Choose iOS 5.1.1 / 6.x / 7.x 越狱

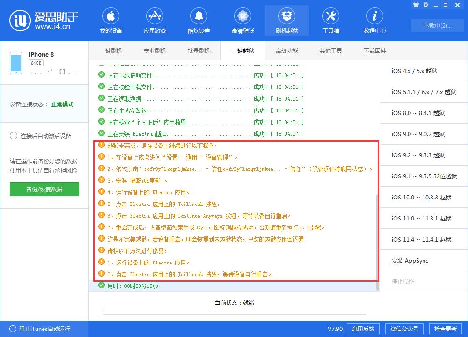tap(424, 92)
